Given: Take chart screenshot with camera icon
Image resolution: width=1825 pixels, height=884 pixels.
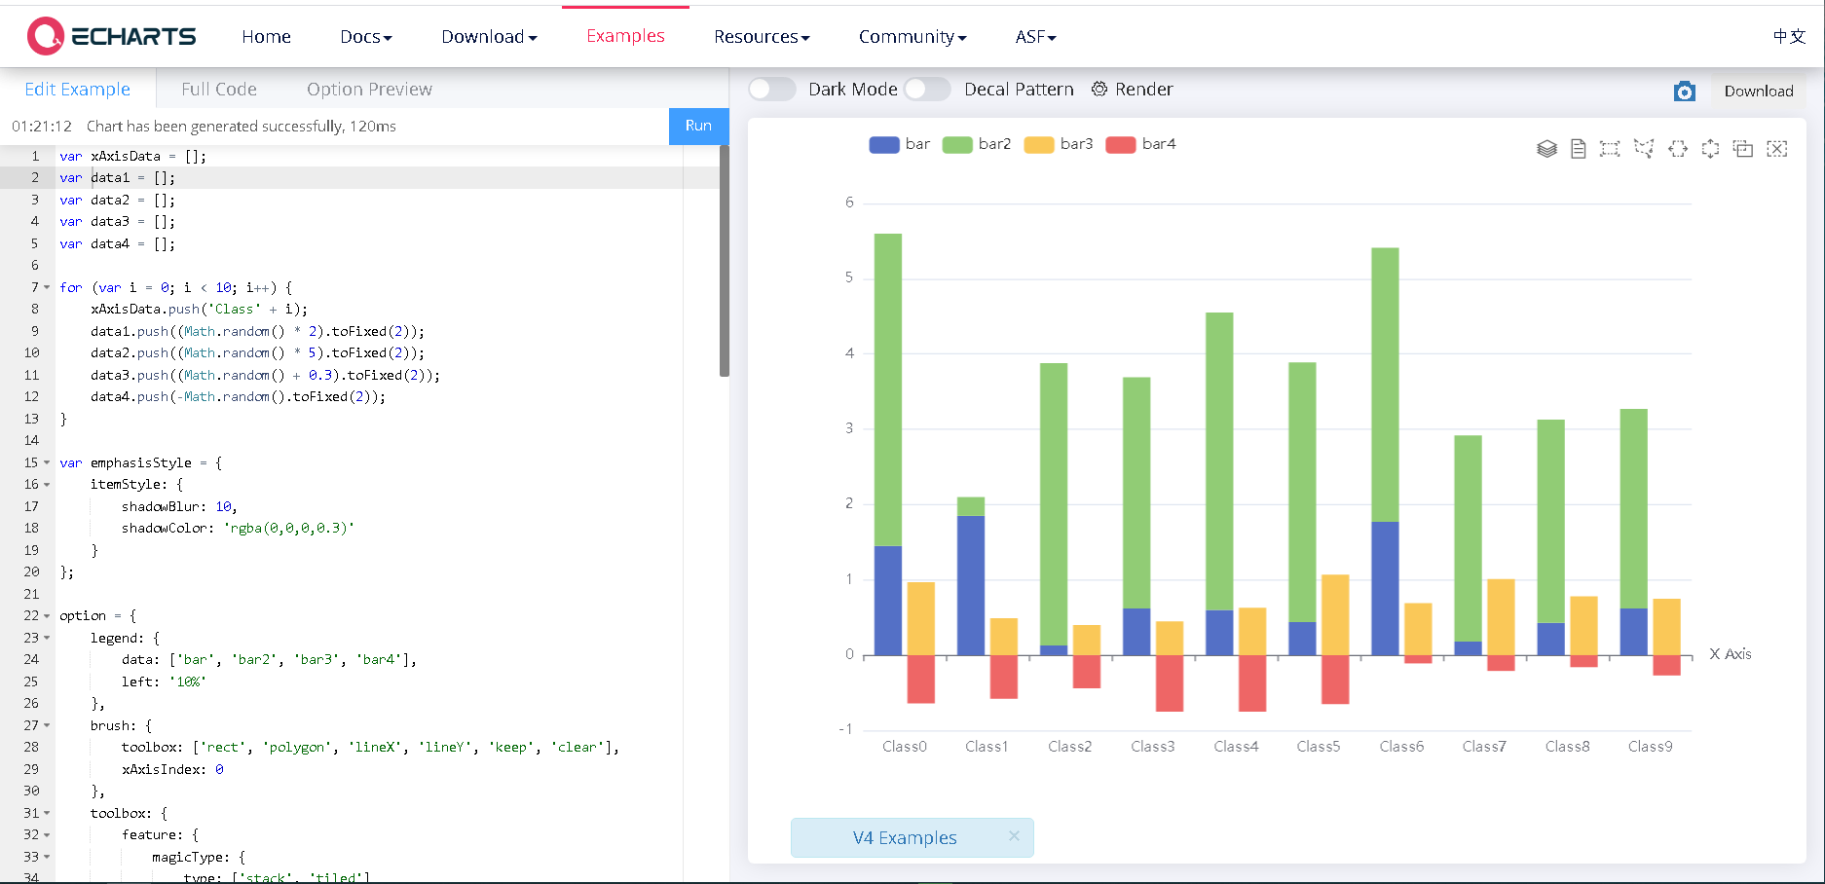Looking at the screenshot, I should [1685, 91].
